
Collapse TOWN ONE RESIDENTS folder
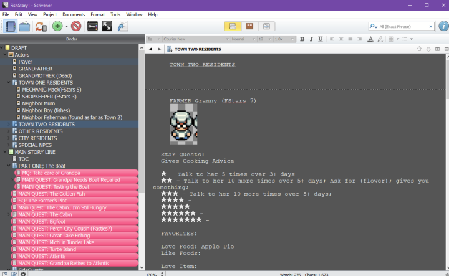click(x=9, y=82)
